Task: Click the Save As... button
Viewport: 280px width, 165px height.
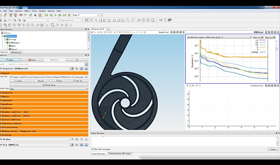Action: [x=79, y=81]
